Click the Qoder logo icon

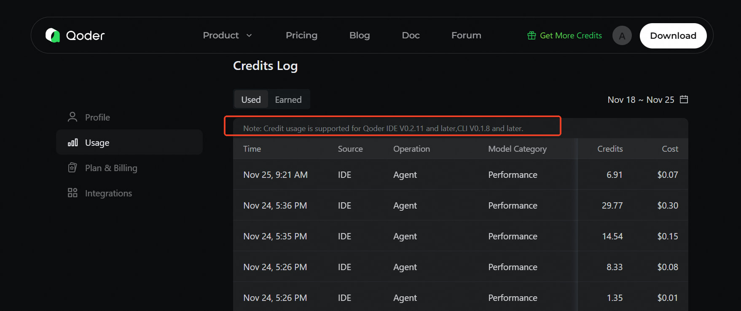coord(53,35)
